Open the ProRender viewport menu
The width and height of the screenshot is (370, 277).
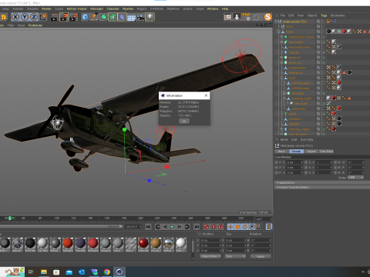35,25
